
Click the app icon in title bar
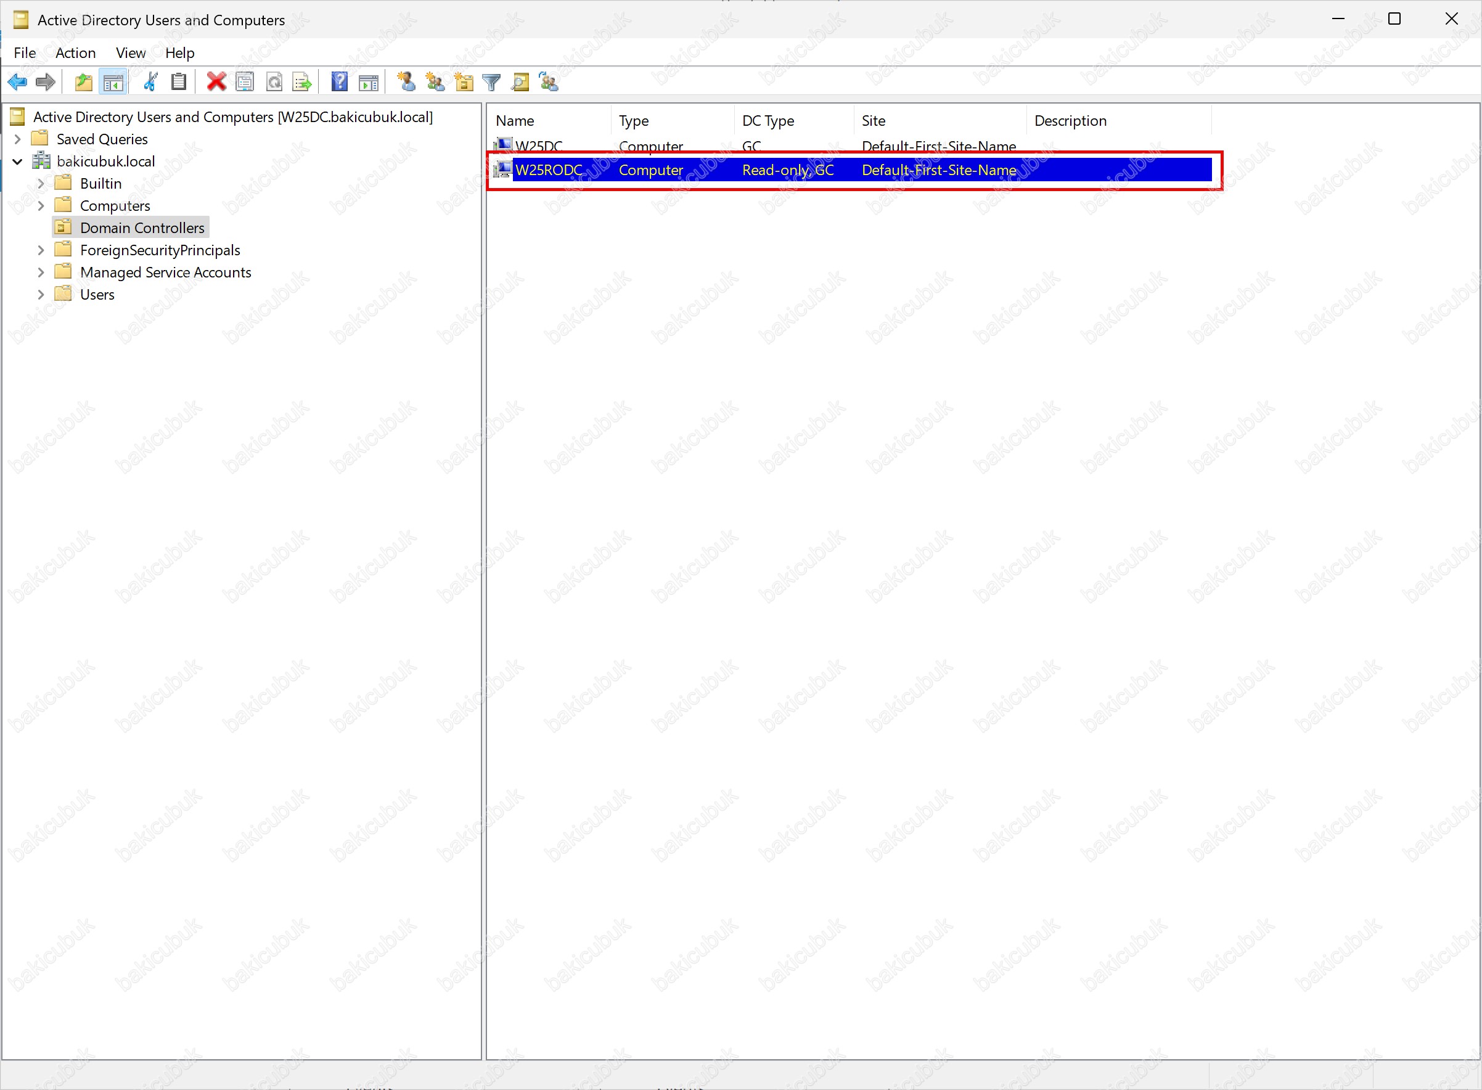click(x=20, y=20)
